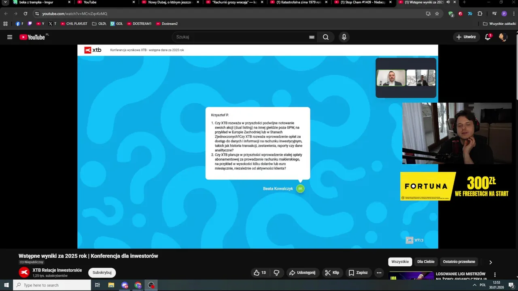Open tab search dropdown arrow
This screenshot has width=518, height=291.
[5, 2]
